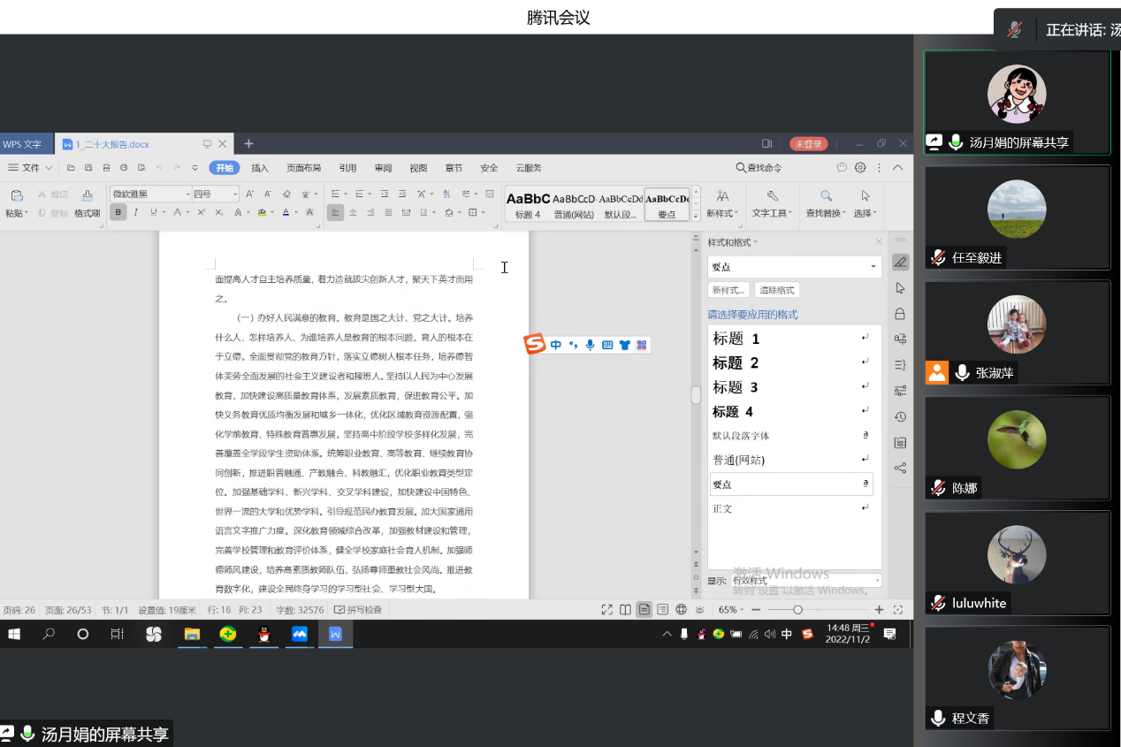Click the Paste (粘贴) clipboard icon
1121x747 pixels.
16,195
